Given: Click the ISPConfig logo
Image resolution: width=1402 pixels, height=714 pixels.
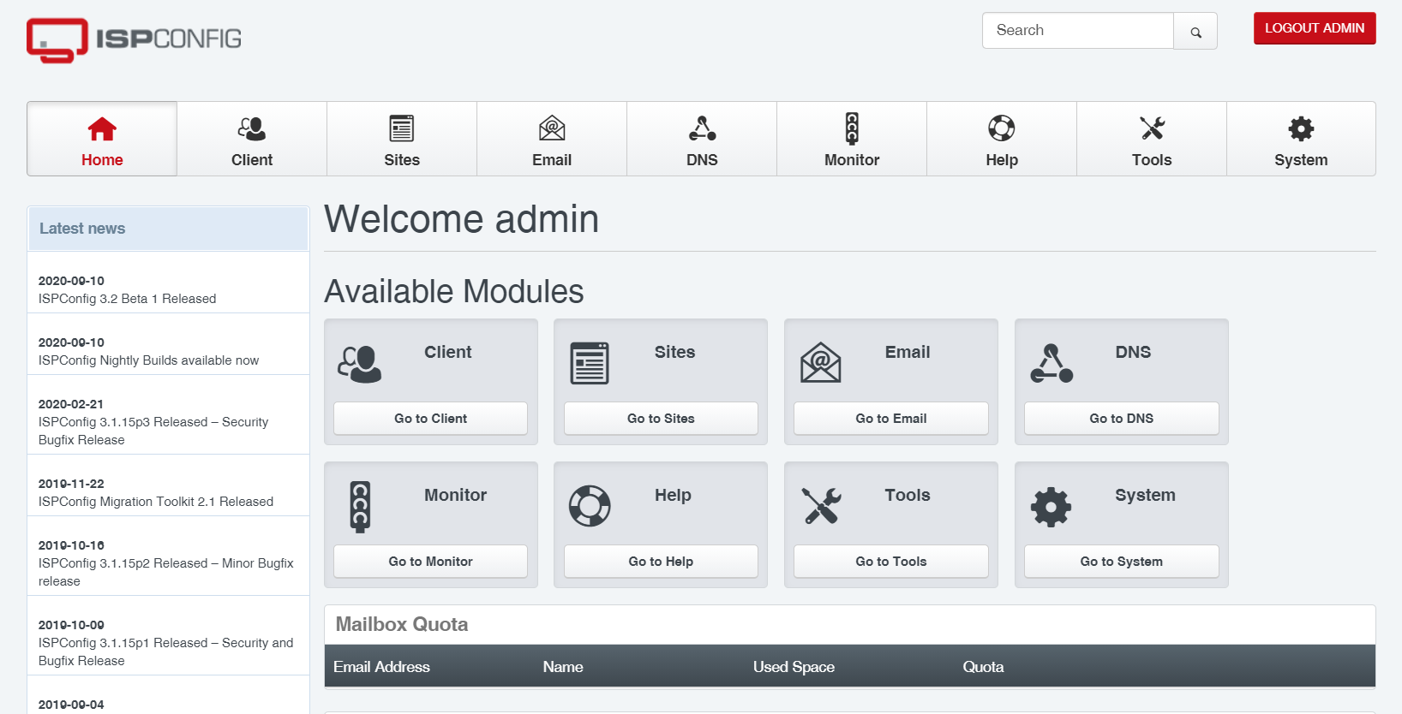Looking at the screenshot, I should pos(134,39).
